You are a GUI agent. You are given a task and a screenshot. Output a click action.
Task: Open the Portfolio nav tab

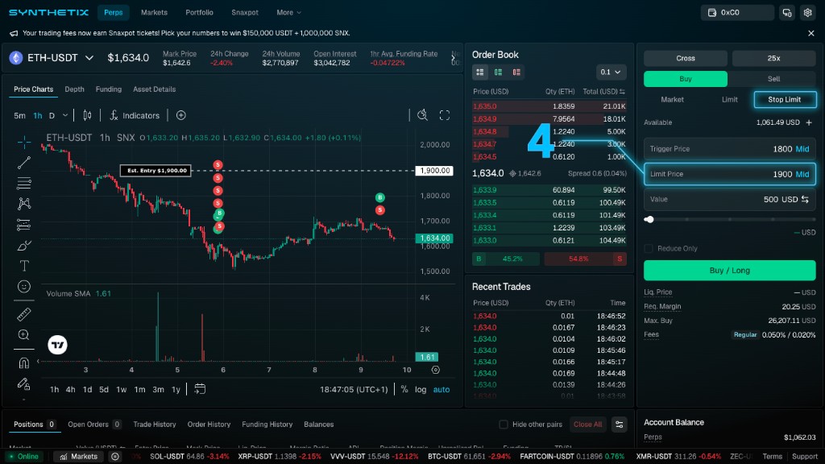[200, 13]
